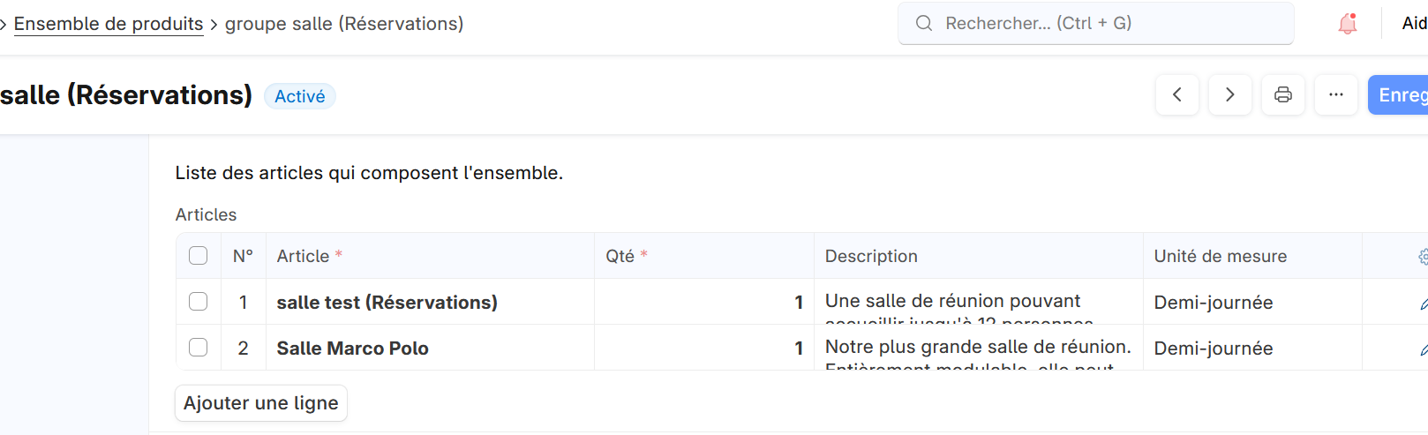Screen dimensions: 1428x435
Task: Edit row 1 with pencil icon
Action: coord(1423,303)
